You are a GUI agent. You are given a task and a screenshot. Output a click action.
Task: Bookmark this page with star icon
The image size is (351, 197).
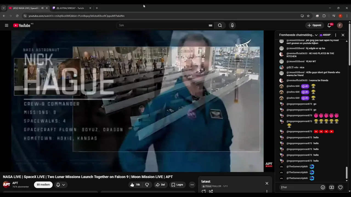point(308,16)
